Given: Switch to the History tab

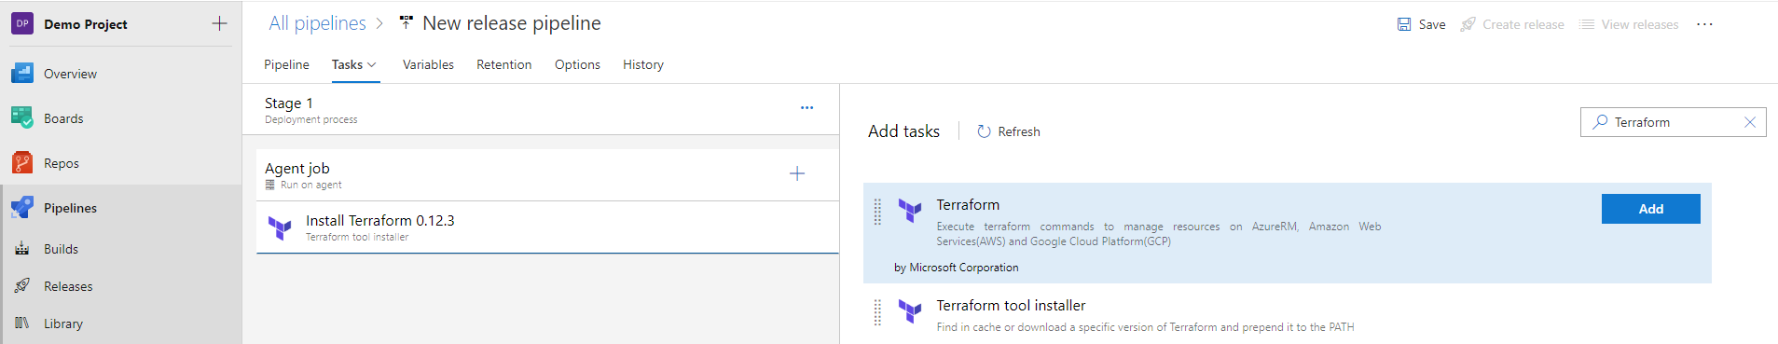Looking at the screenshot, I should 643,64.
